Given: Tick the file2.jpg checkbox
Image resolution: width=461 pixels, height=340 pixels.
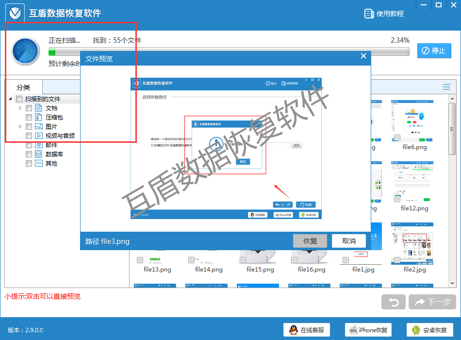Looking at the screenshot, I should pos(397,260).
